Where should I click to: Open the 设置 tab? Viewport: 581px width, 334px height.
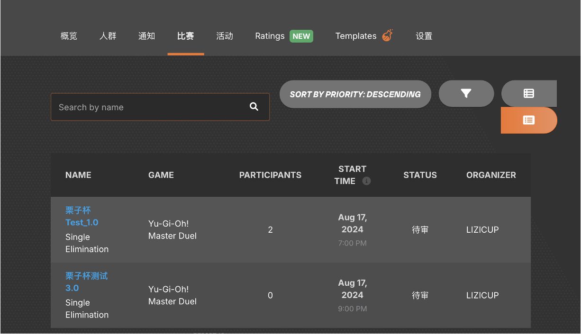tap(424, 36)
